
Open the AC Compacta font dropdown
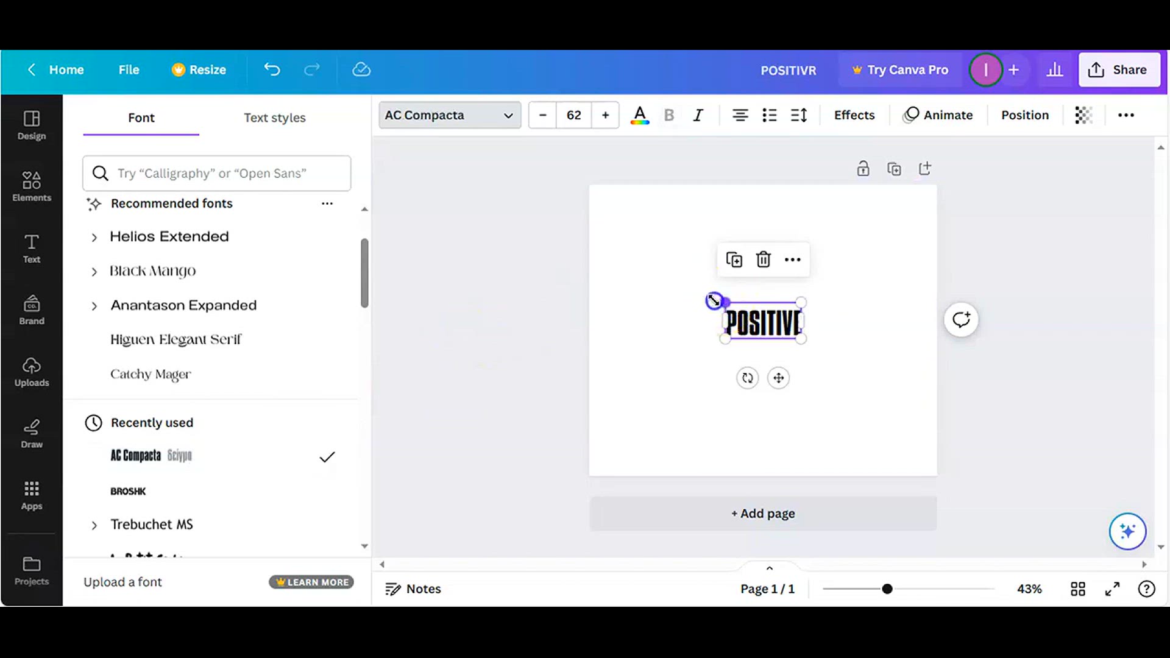450,115
